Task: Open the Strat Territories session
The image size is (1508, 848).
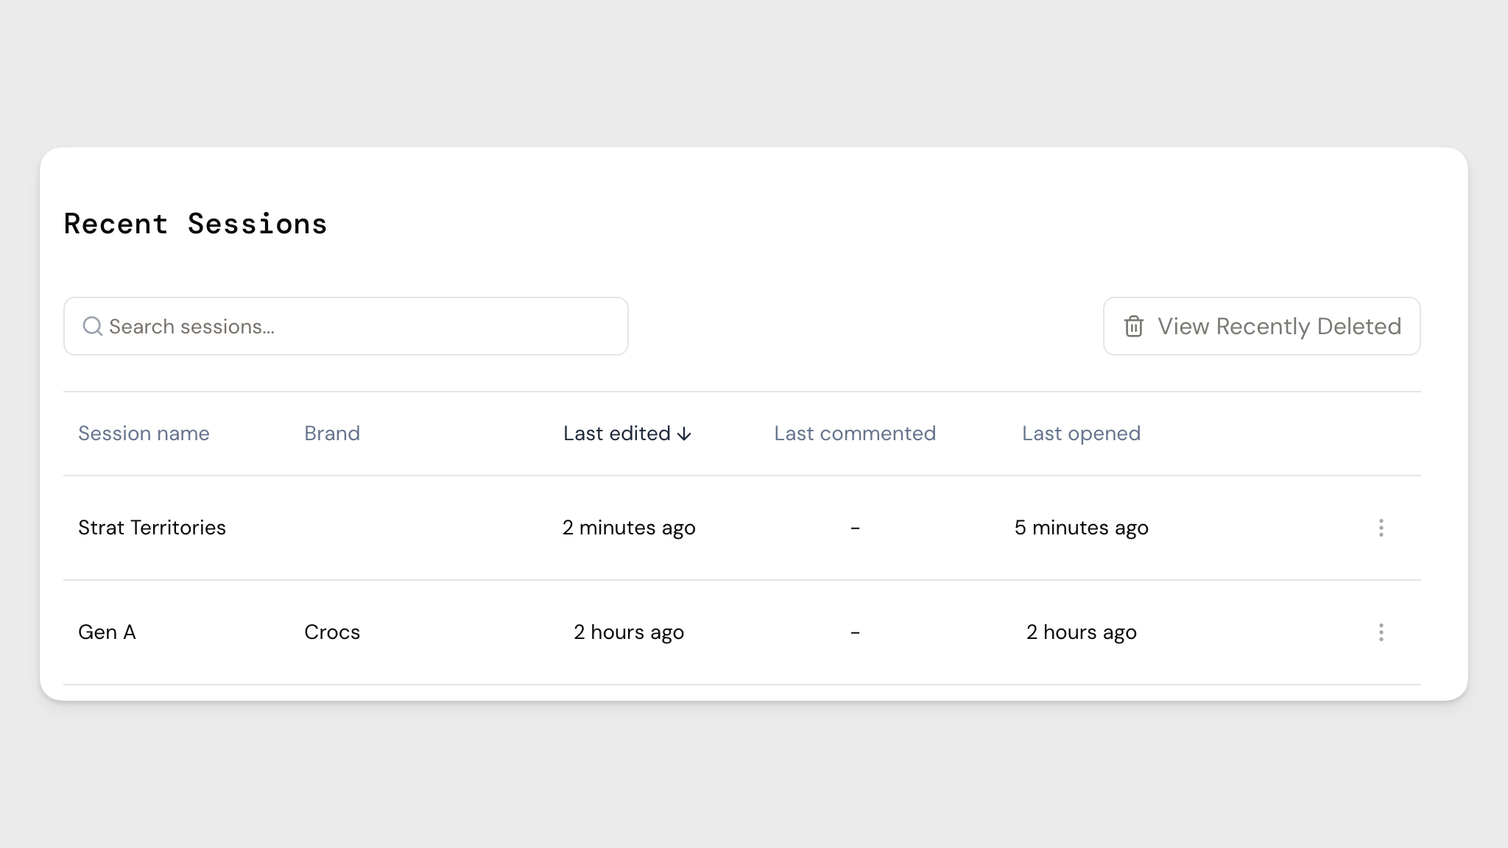Action: click(152, 528)
